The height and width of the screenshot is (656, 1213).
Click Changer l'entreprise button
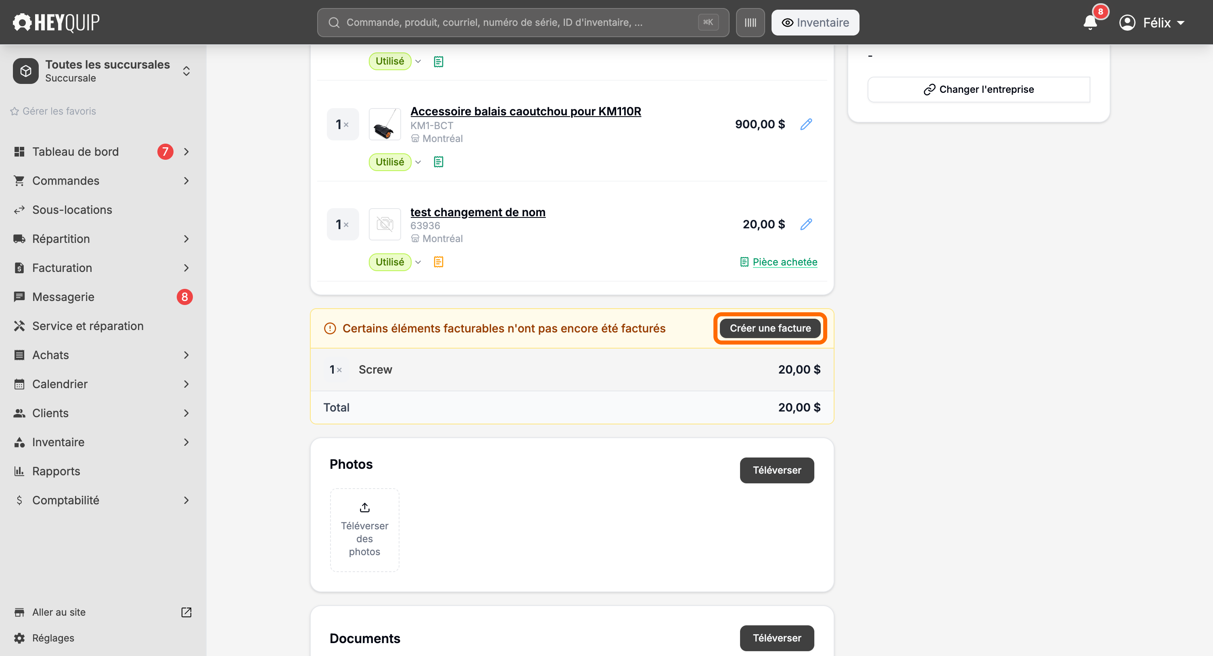coord(979,90)
